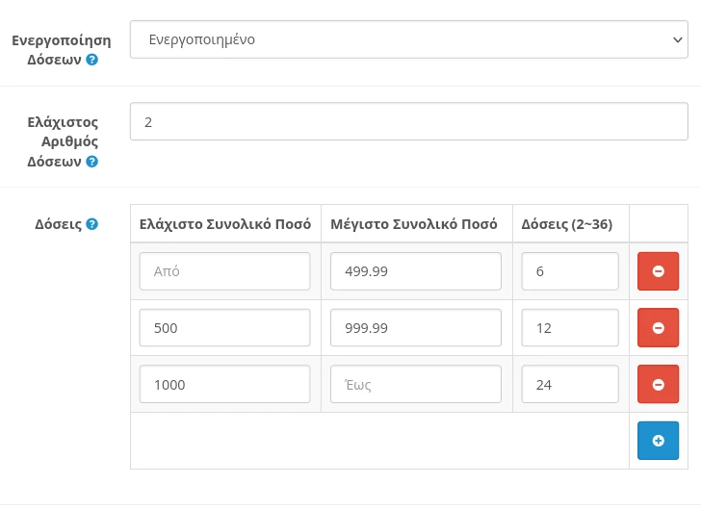
Task: Click the empty Έως maximum amount field
Action: (415, 384)
